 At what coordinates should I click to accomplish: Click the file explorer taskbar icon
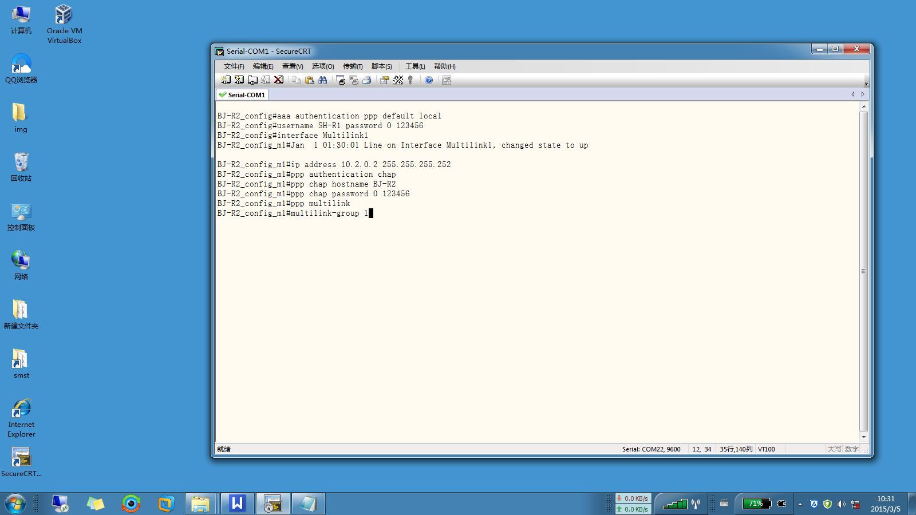point(200,504)
